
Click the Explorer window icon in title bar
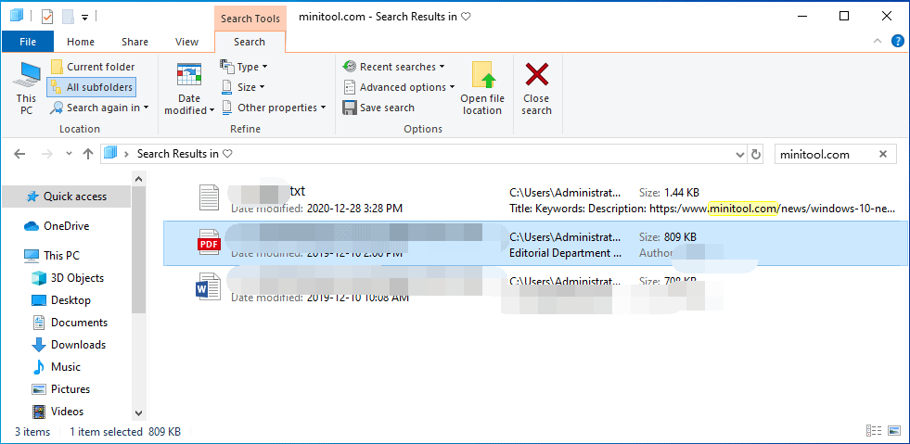pyautogui.click(x=17, y=17)
